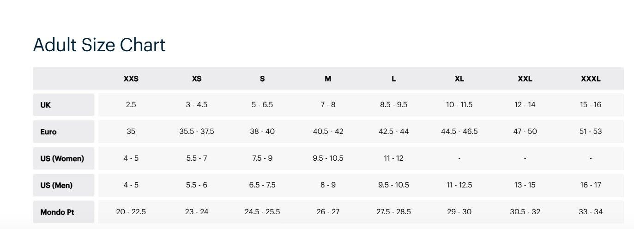Select the XXS column header

pos(131,78)
